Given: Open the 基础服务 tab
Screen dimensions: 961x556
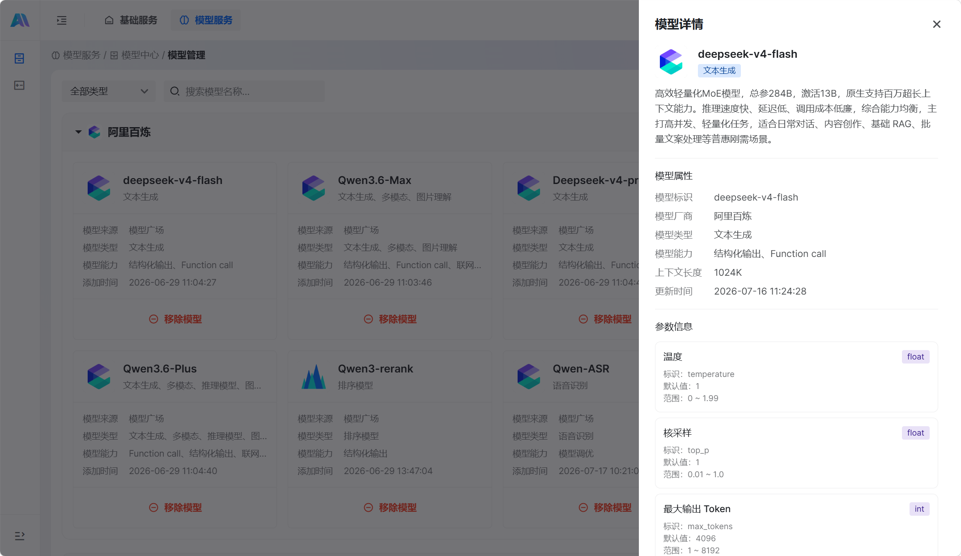Looking at the screenshot, I should pos(131,20).
